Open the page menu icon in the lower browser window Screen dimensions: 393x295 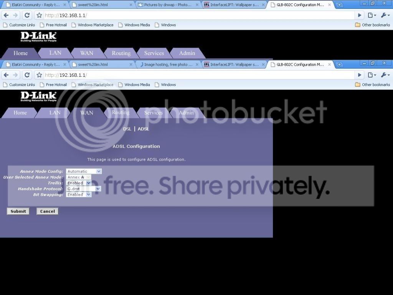(x=372, y=75)
